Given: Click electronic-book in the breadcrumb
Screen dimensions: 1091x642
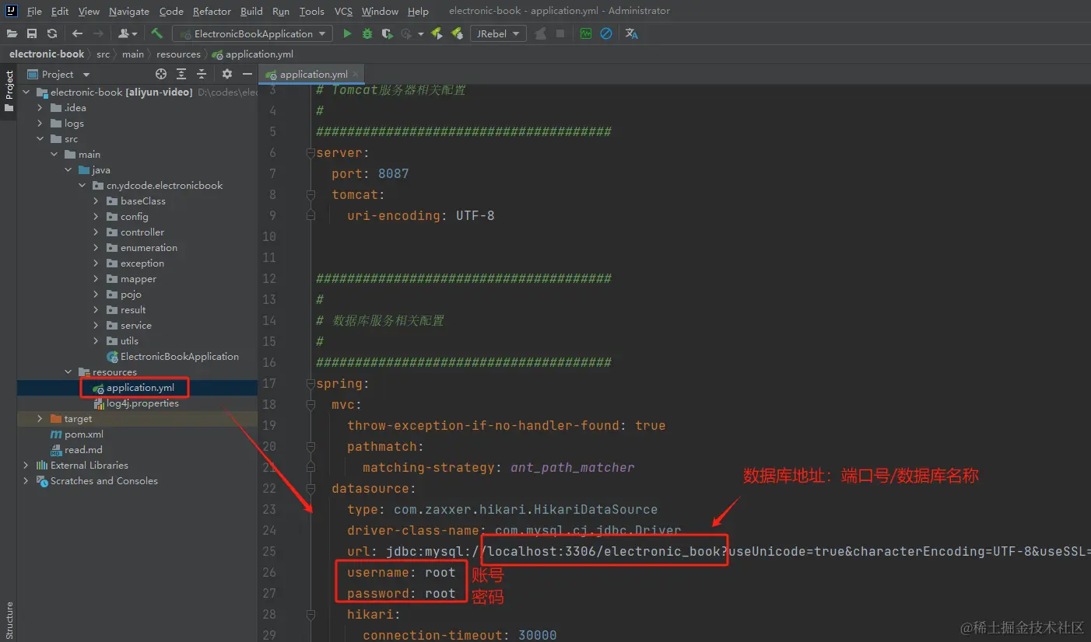Looking at the screenshot, I should (47, 54).
